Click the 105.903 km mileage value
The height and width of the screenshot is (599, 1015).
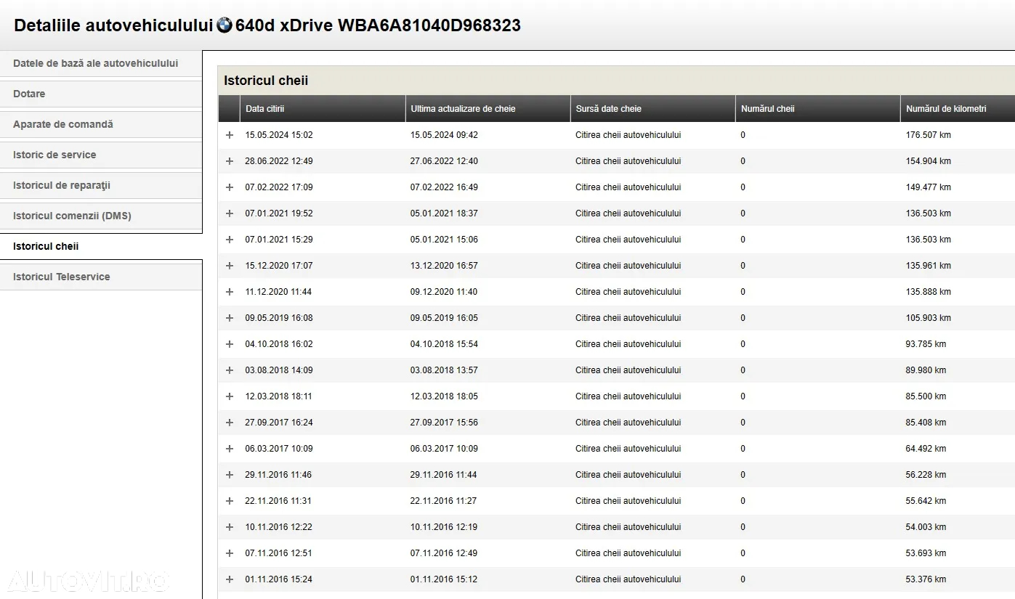[x=928, y=318]
